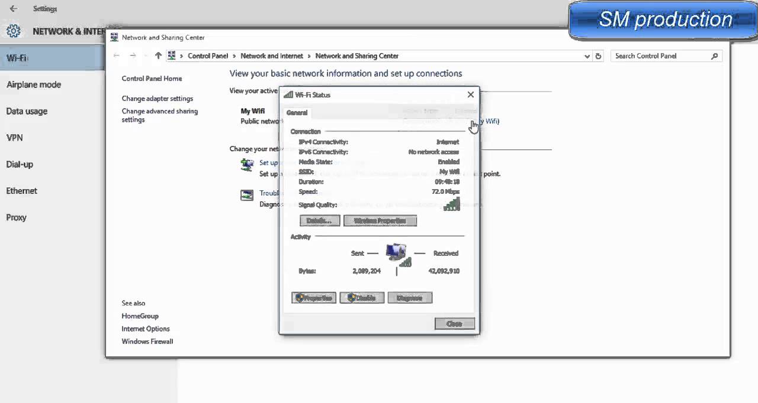
Task: Click the network activity computers icon
Action: (397, 254)
